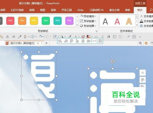Viewport: 153px width, 113px height.
Task: Apply the red A WordArt style
Action: tap(117, 21)
